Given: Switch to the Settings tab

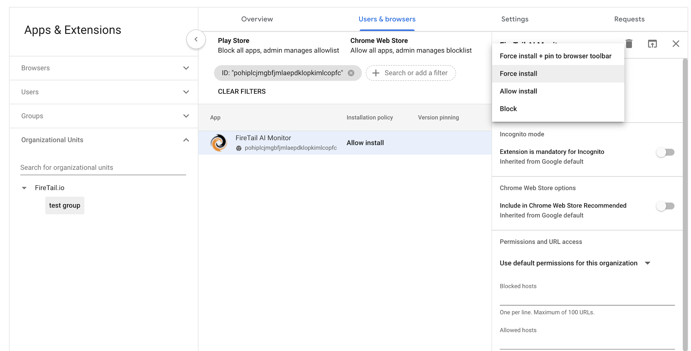Looking at the screenshot, I should click(515, 19).
